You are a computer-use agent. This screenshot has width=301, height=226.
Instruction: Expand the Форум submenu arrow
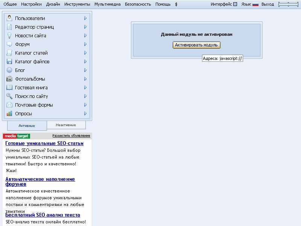85,44
